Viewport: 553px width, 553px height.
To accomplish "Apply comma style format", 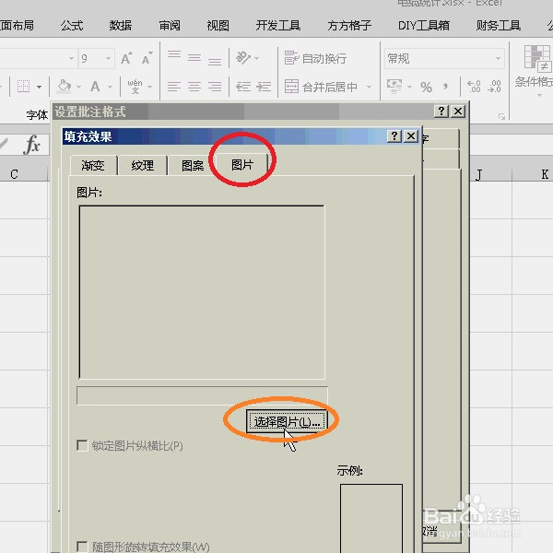I will point(446,87).
